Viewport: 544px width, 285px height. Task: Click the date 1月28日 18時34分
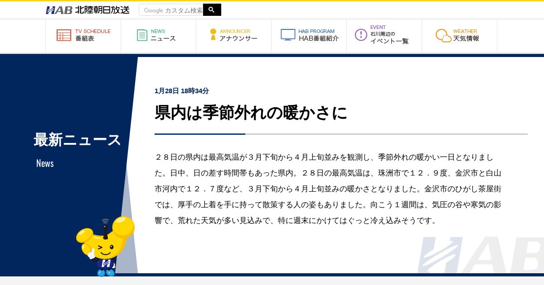tap(182, 91)
